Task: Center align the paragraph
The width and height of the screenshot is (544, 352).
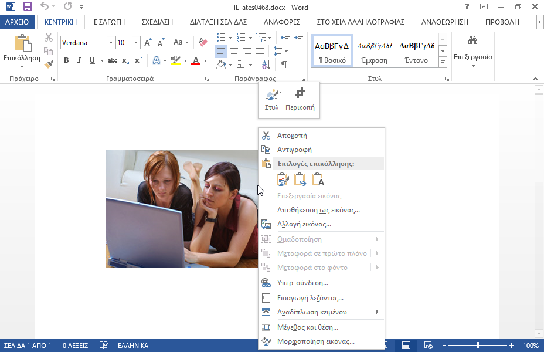Action: pyautogui.click(x=234, y=51)
